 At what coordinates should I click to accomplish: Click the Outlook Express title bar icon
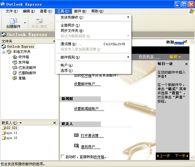coord(3,4)
